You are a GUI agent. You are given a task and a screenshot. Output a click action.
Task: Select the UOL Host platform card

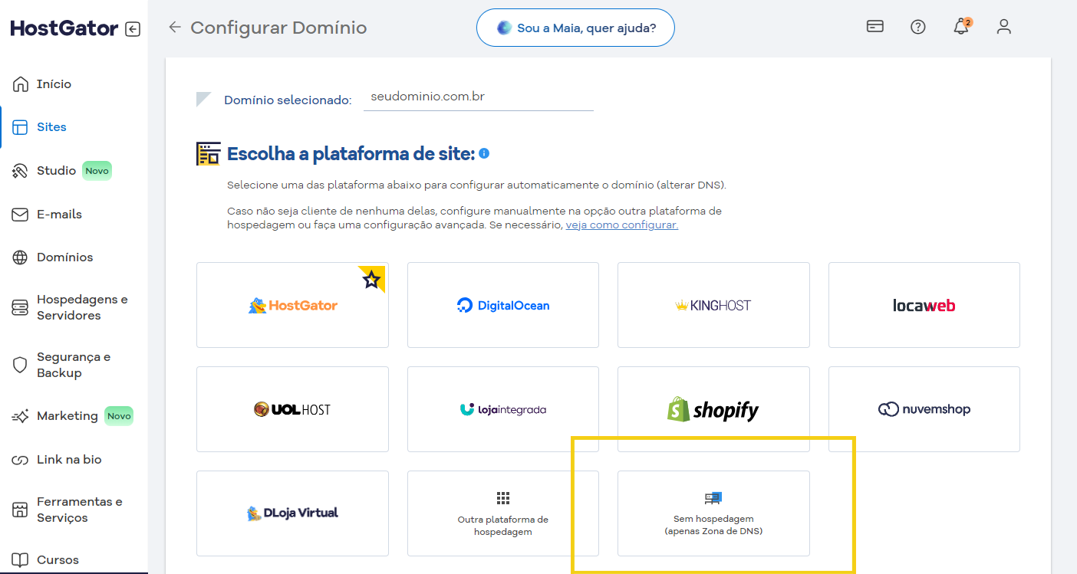pos(292,409)
